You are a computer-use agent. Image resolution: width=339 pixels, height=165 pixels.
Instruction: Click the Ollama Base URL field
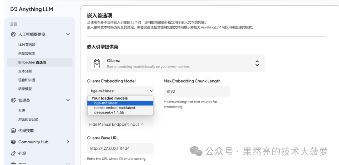click(121, 148)
